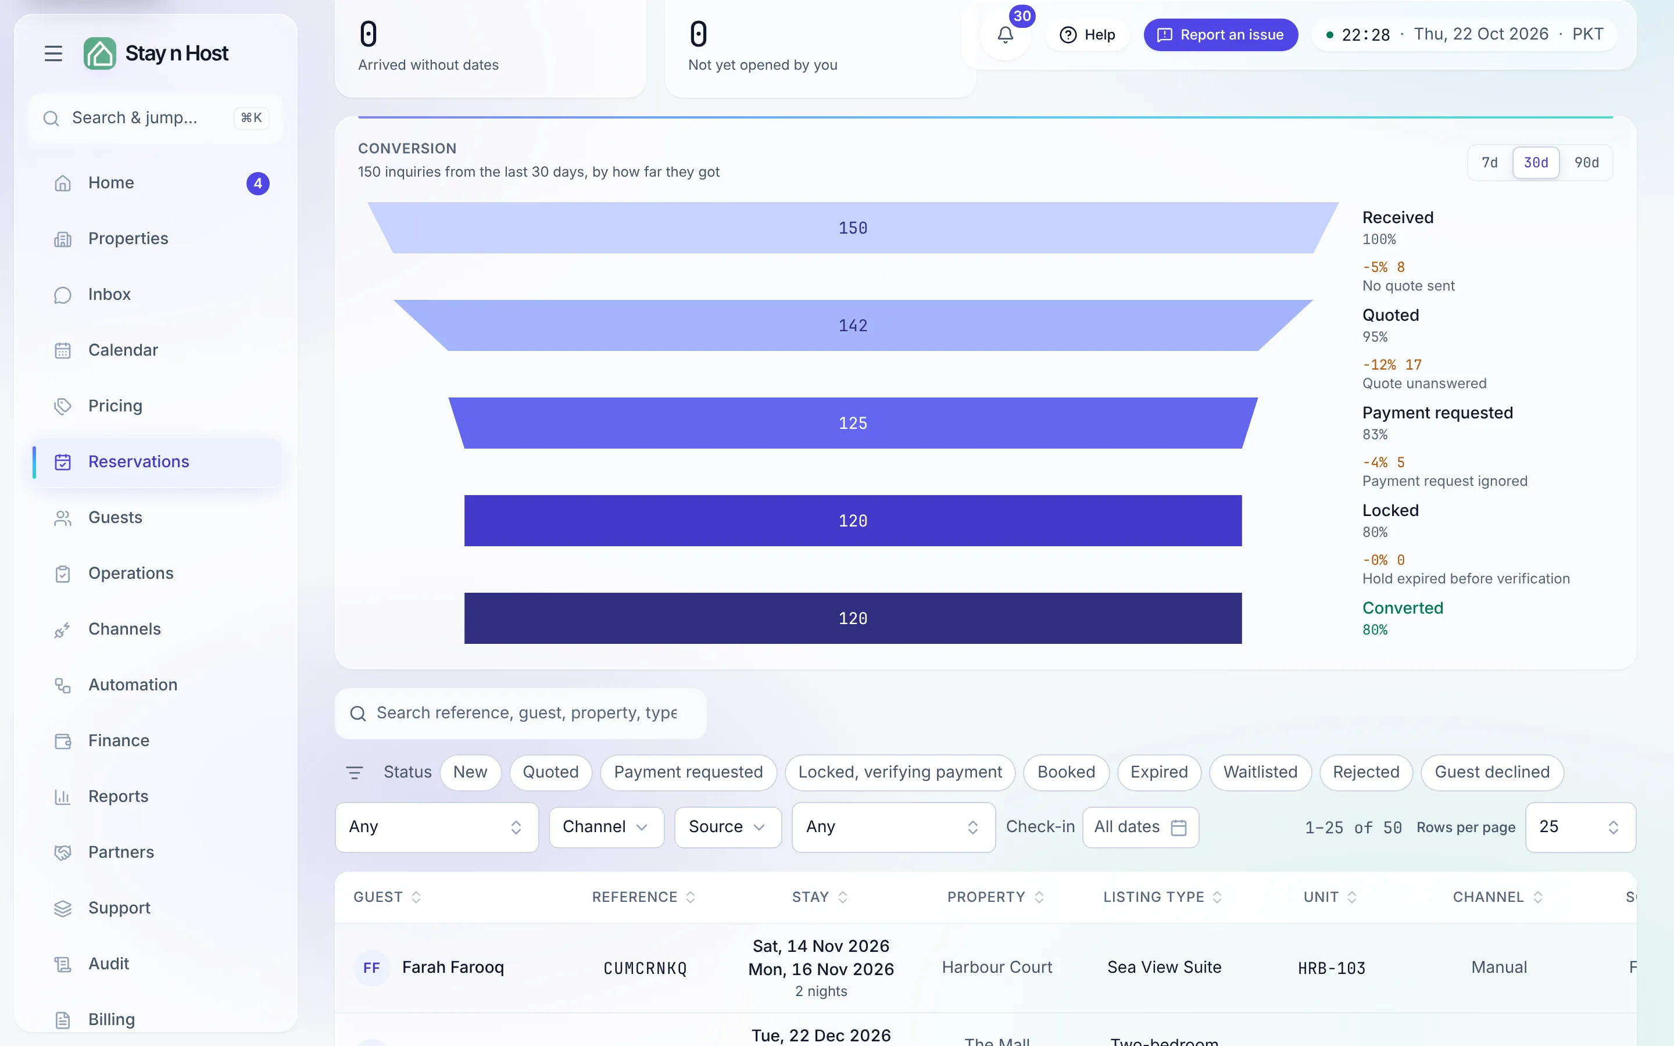Sort table by Channel column
This screenshot has height=1046, width=1674.
(1498, 897)
